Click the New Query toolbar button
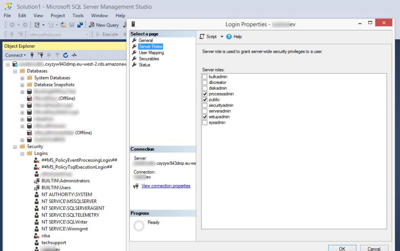This screenshot has height=251, width=400. tap(104, 25)
